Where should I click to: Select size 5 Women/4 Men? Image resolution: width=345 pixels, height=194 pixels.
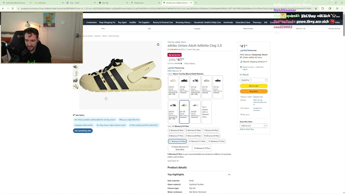[176, 130]
